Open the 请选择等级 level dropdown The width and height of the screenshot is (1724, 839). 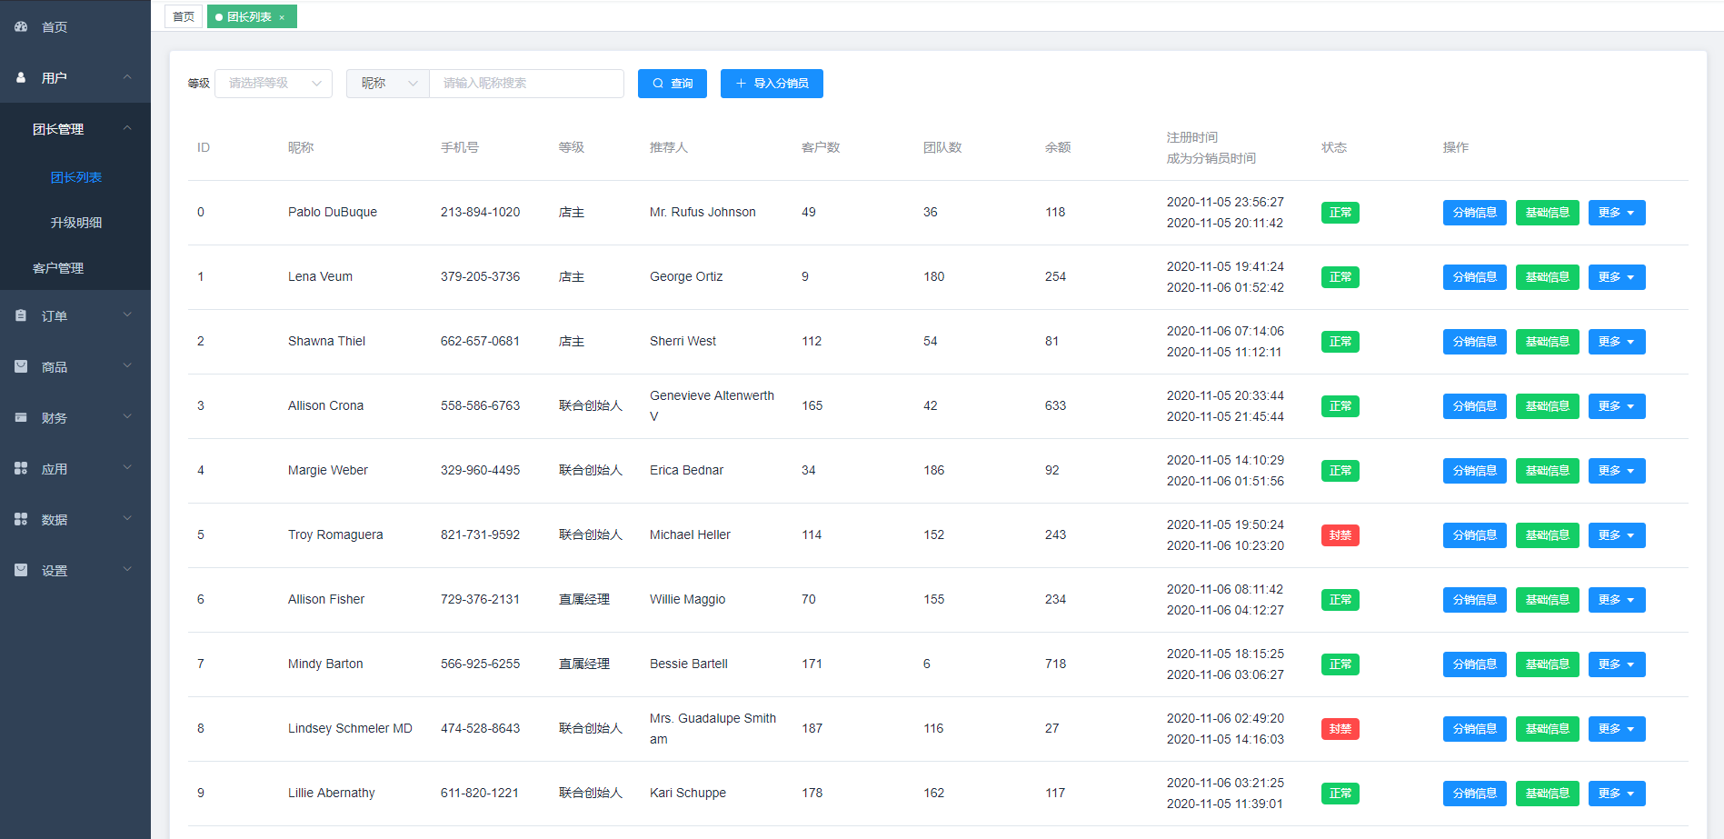coord(274,84)
